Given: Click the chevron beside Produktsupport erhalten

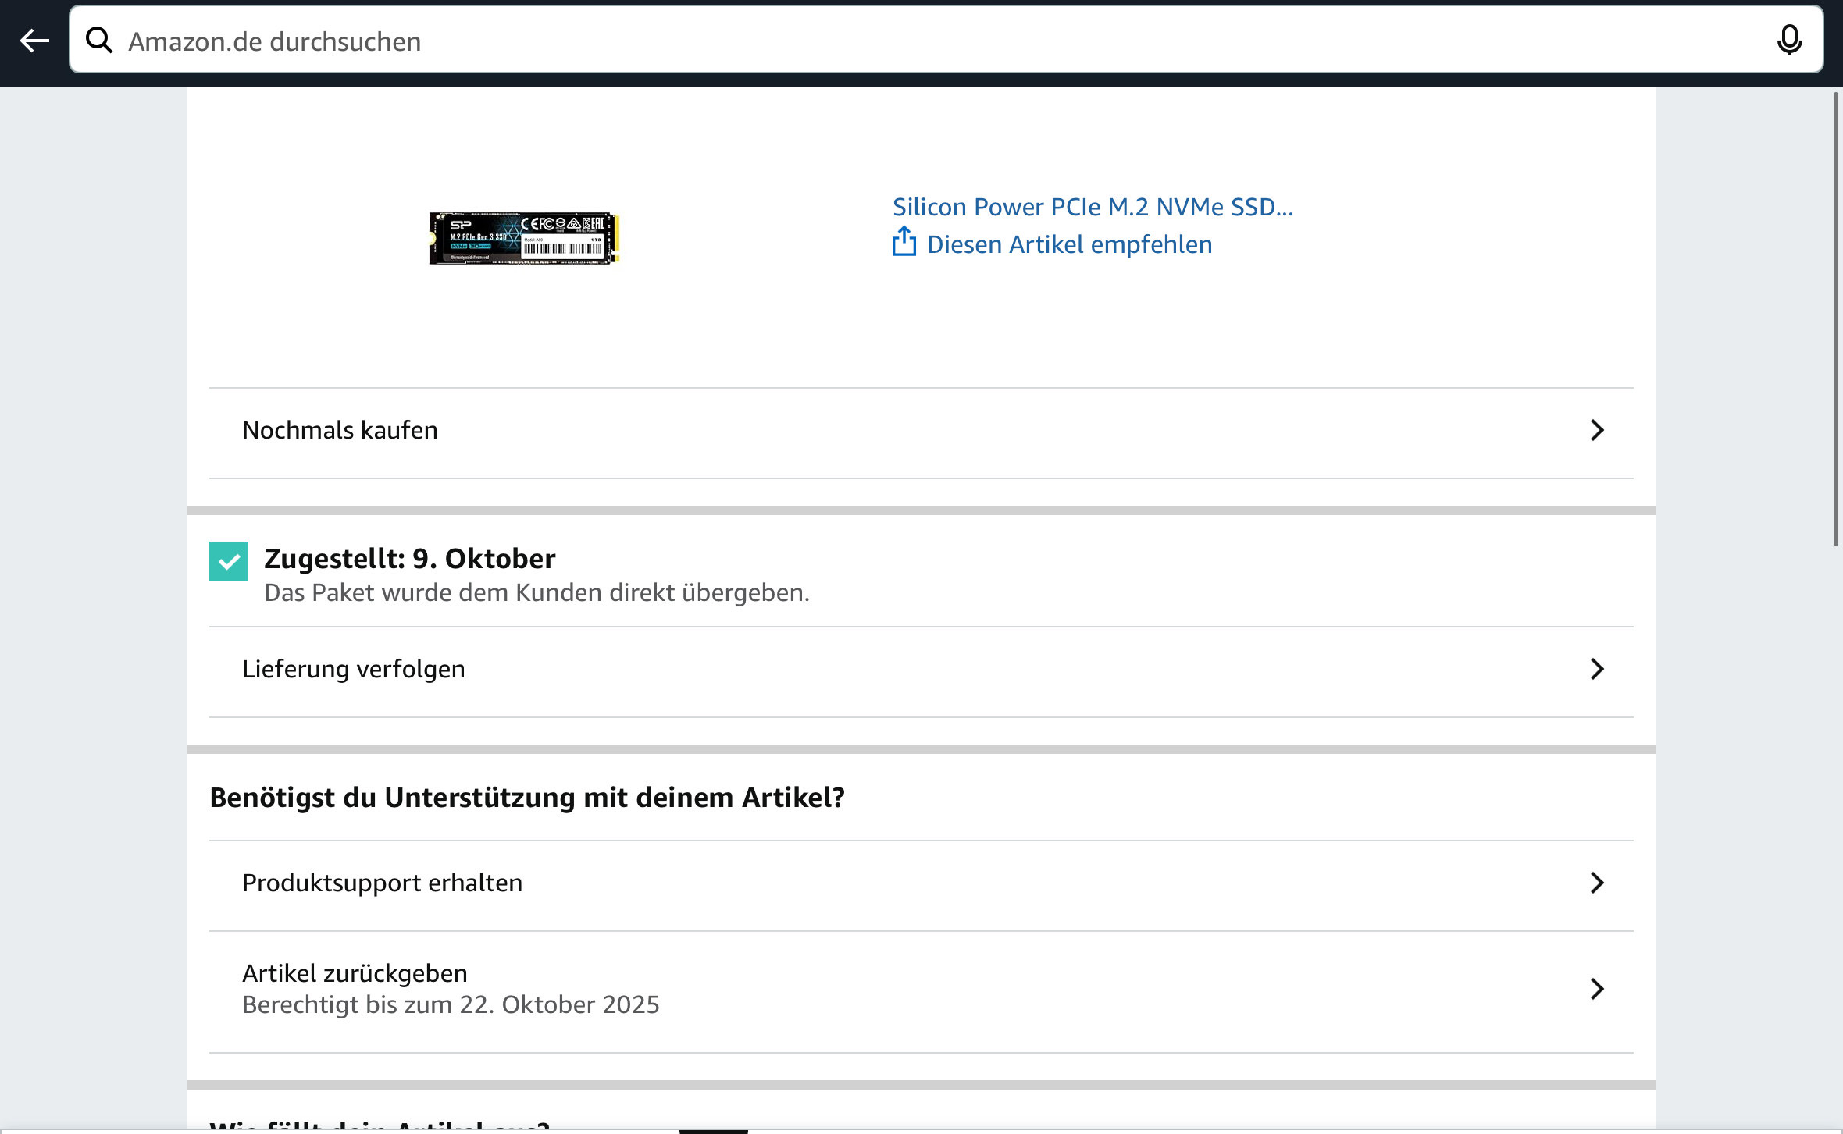Looking at the screenshot, I should tap(1596, 883).
